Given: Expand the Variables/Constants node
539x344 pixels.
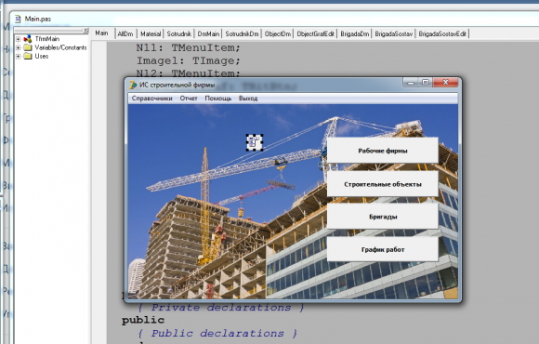Looking at the screenshot, I should coord(19,47).
